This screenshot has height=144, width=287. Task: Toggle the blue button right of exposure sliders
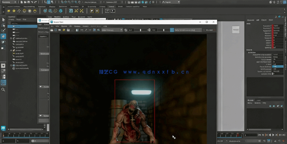172,30
